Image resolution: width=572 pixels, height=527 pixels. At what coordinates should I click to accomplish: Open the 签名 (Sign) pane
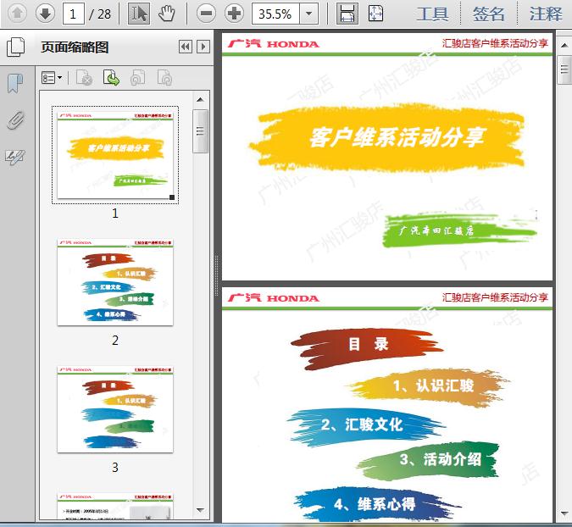(489, 14)
